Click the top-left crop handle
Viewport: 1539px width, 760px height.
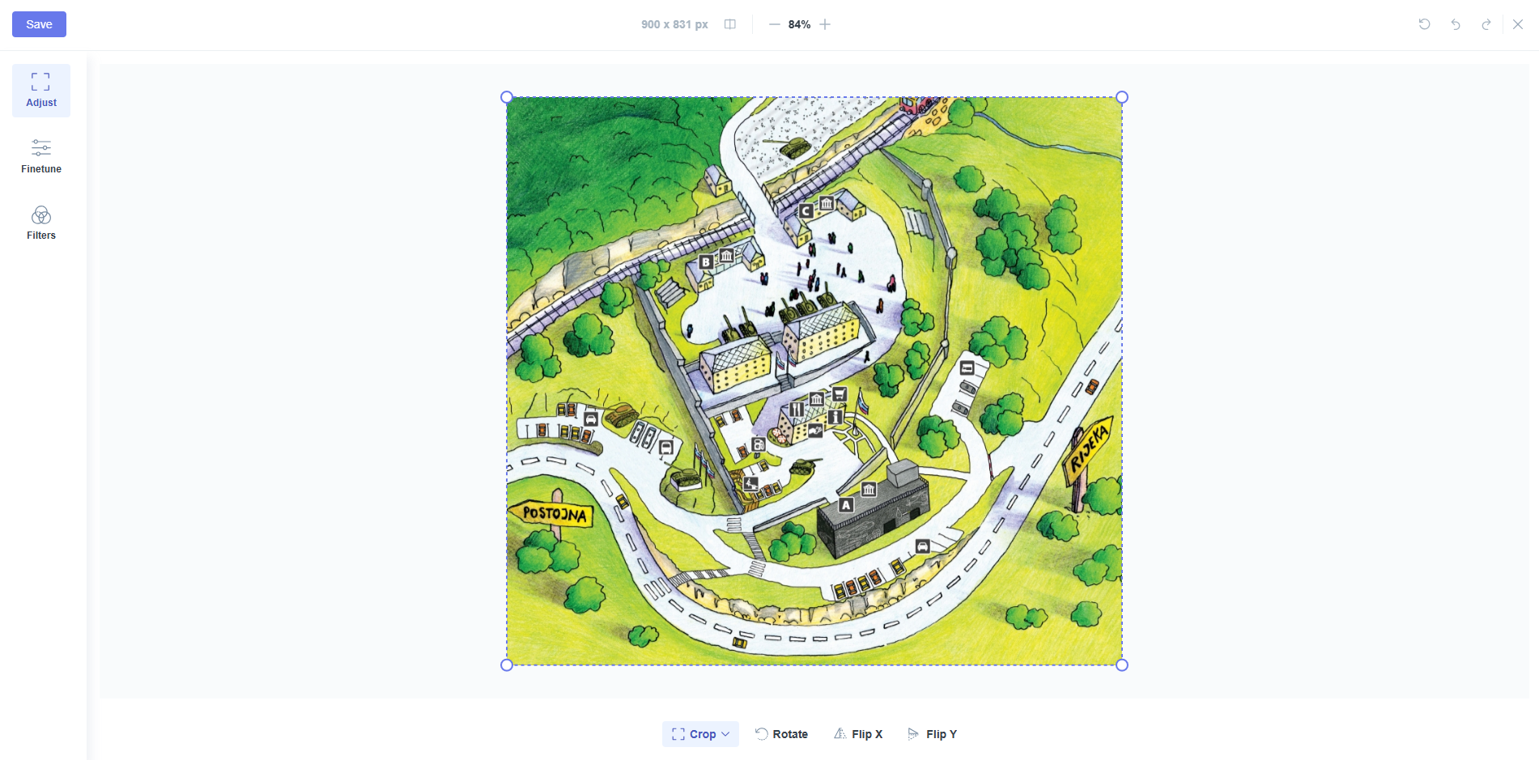point(507,97)
